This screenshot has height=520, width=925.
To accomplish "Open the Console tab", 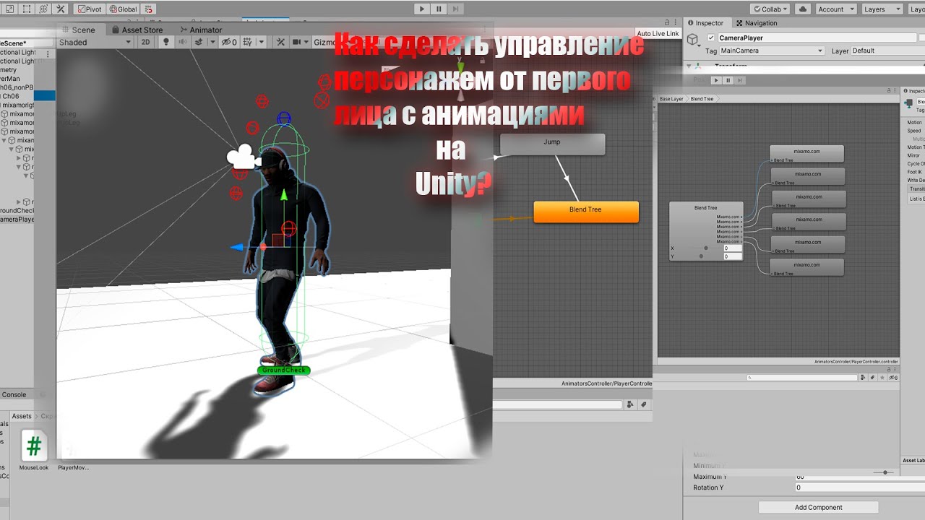I will pyautogui.click(x=14, y=394).
